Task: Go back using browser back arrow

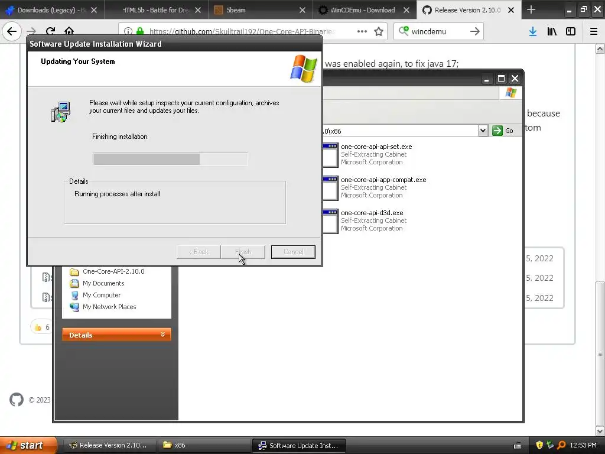Action: (x=12, y=31)
